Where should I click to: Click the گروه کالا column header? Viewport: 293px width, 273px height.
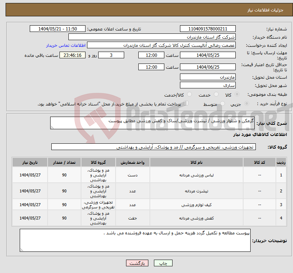[x=98, y=162]
